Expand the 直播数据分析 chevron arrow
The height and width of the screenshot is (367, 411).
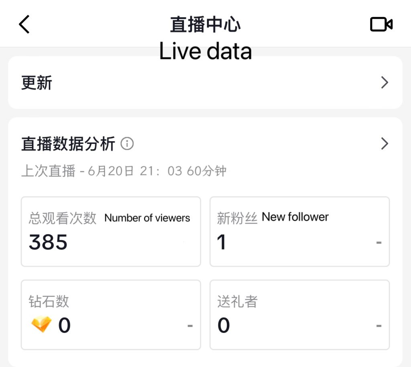click(x=385, y=144)
